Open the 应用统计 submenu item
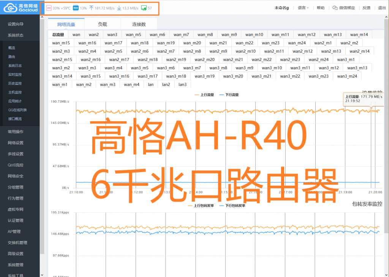The width and height of the screenshot is (389, 277). (15, 101)
